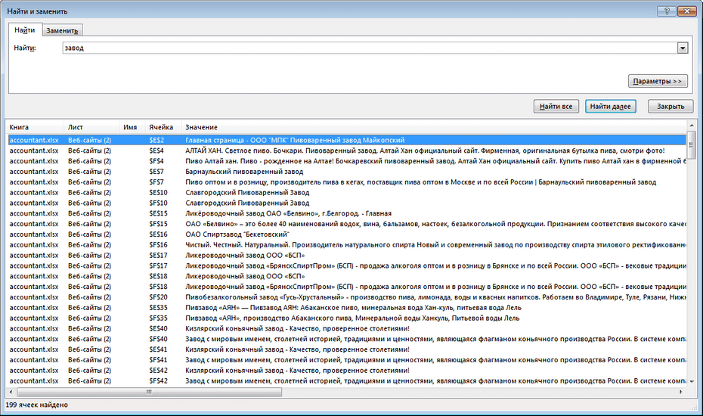
Task: Select the $E$7 Барнаульский пивоваренный завод row
Action: [347, 172]
